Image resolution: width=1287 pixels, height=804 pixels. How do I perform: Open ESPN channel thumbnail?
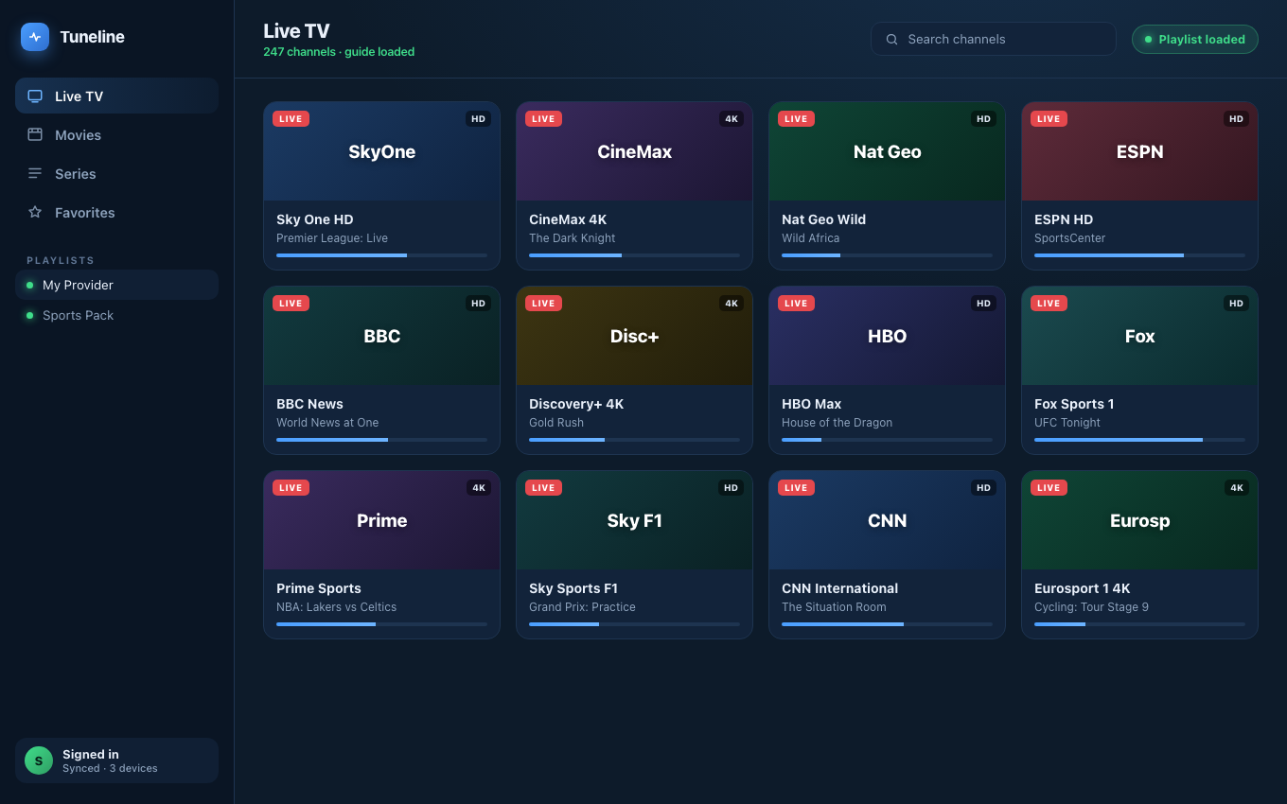point(1139,151)
